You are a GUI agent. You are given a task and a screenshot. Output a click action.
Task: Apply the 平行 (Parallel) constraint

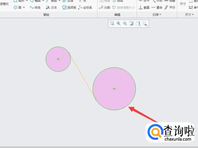[x=170, y=8]
